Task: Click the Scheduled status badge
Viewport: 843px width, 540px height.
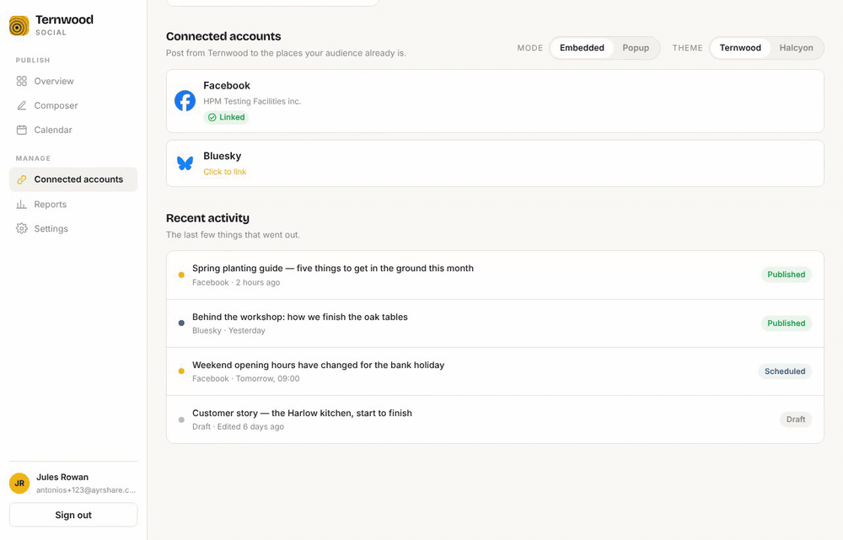Action: click(x=785, y=372)
